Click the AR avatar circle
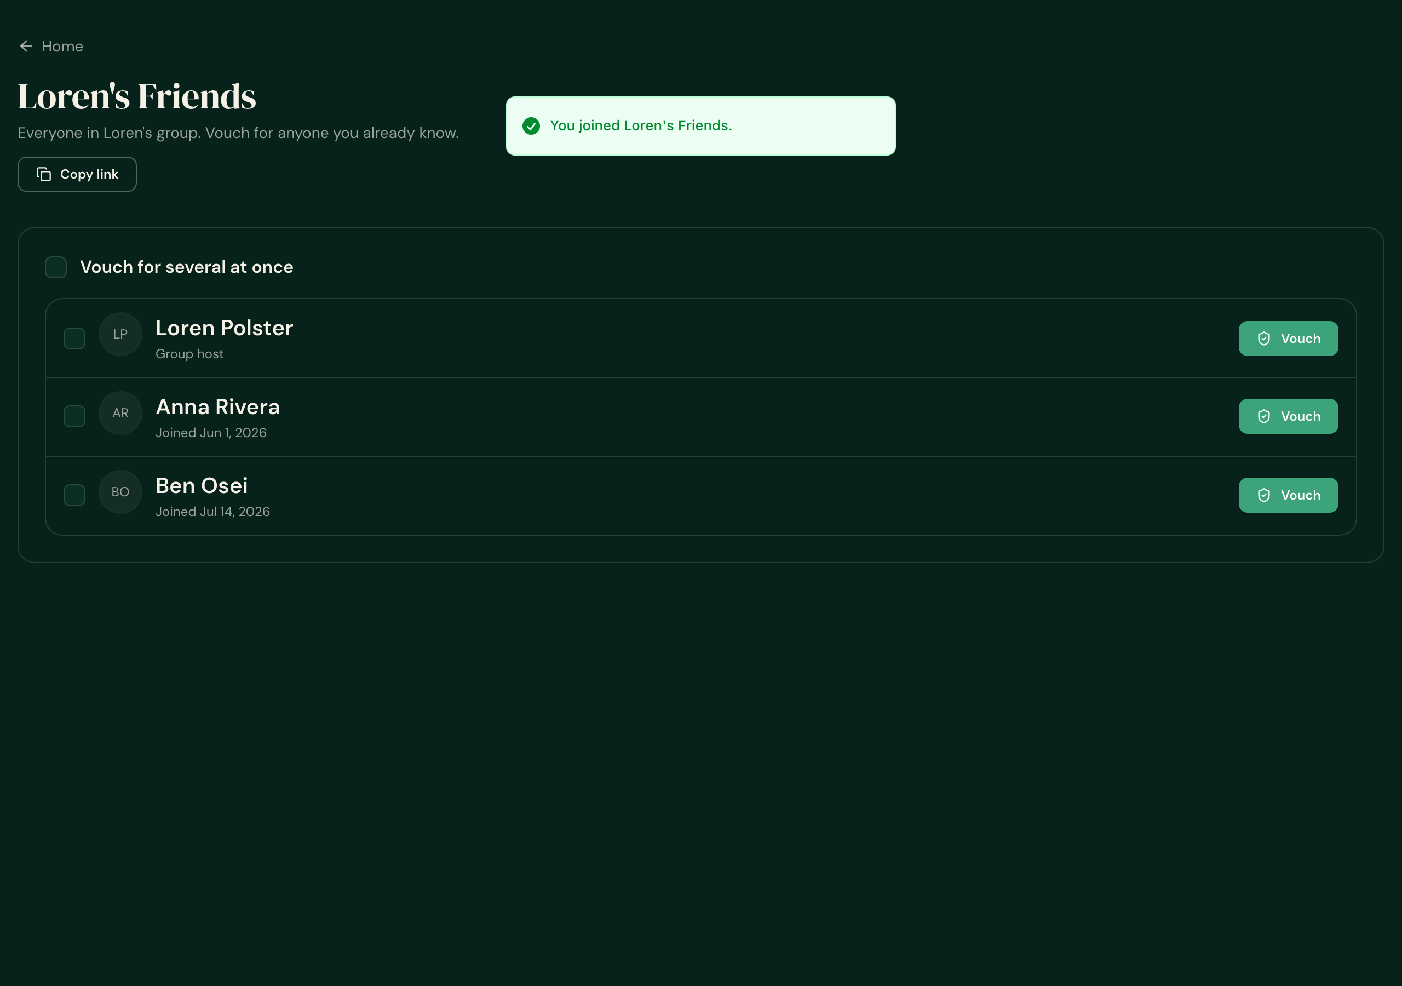Image resolution: width=1402 pixels, height=986 pixels. (120, 413)
